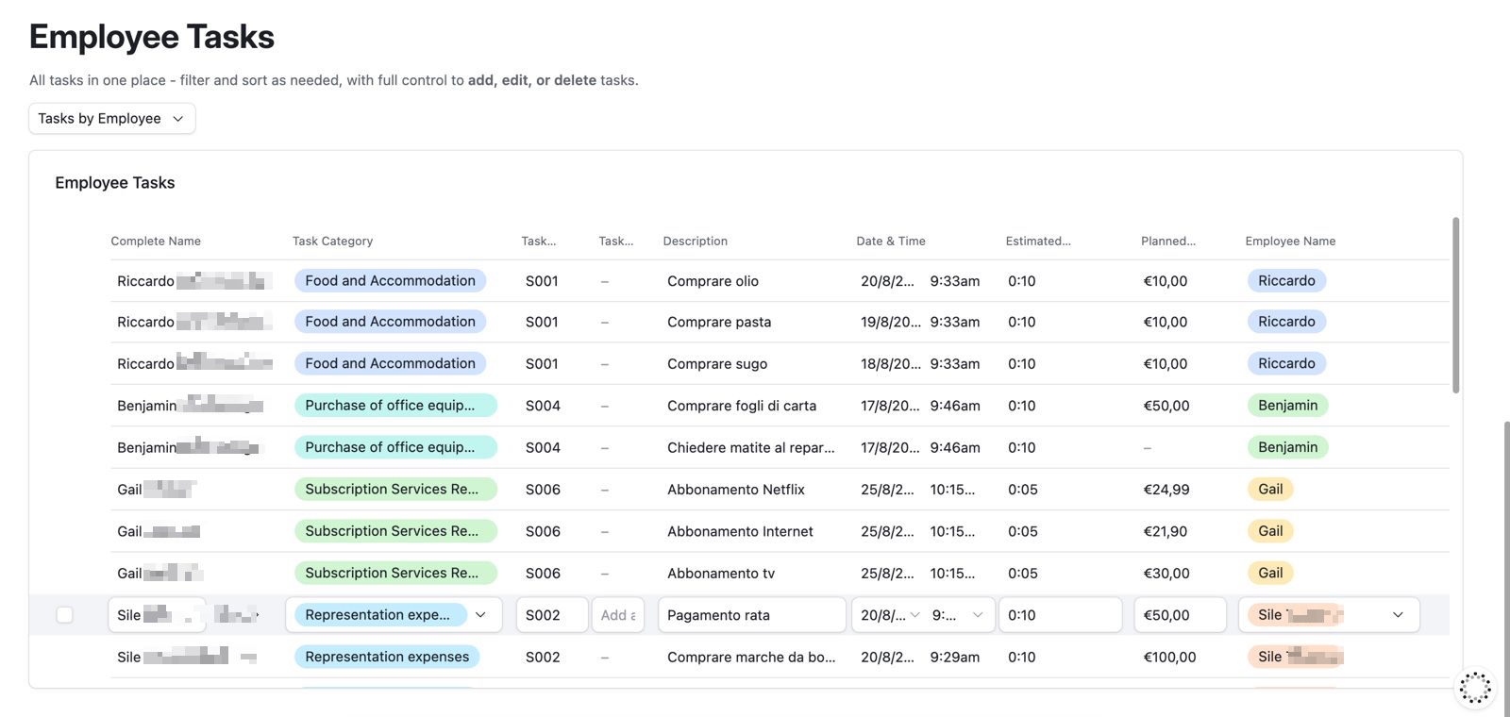Image resolution: width=1510 pixels, height=717 pixels.
Task: Click 'Food and Accommodation' tag in Comprare pasta row
Action: (x=390, y=322)
